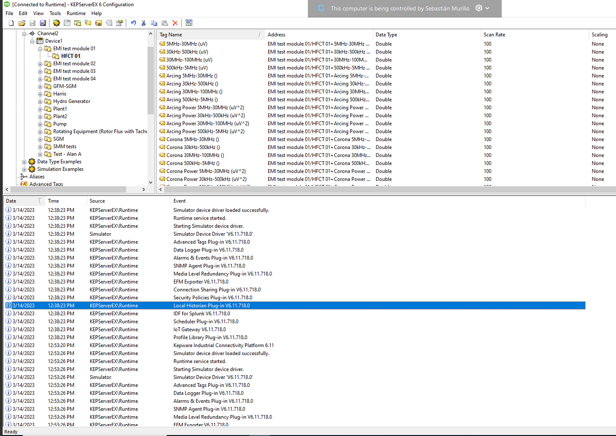
Task: Click the tree panel's vertical scroll up arrow
Action: [151, 33]
